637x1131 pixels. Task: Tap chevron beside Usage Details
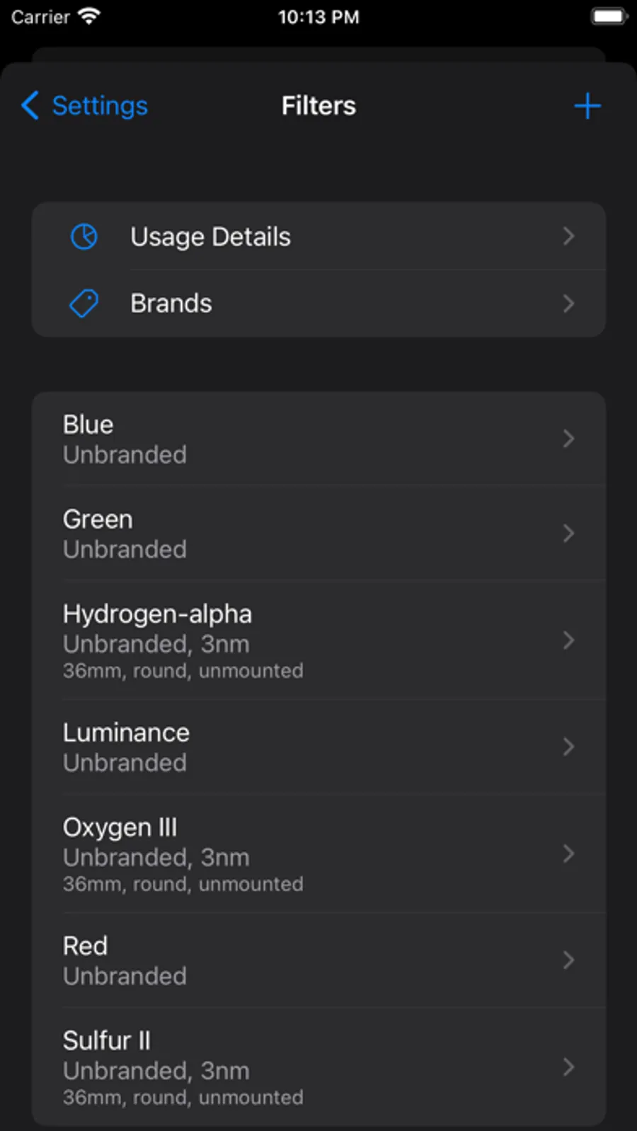tap(568, 236)
